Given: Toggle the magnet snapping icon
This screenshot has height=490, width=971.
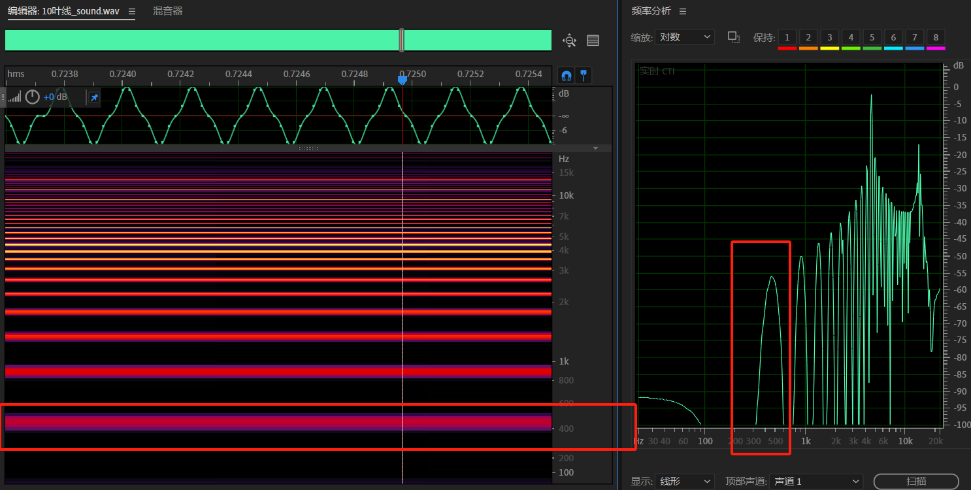Looking at the screenshot, I should 567,76.
